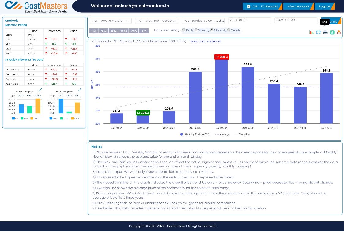Image resolution: width=344 pixels, height=243 pixels.
Task: Click the orange alert inbox icon
Action: (x=339, y=32)
